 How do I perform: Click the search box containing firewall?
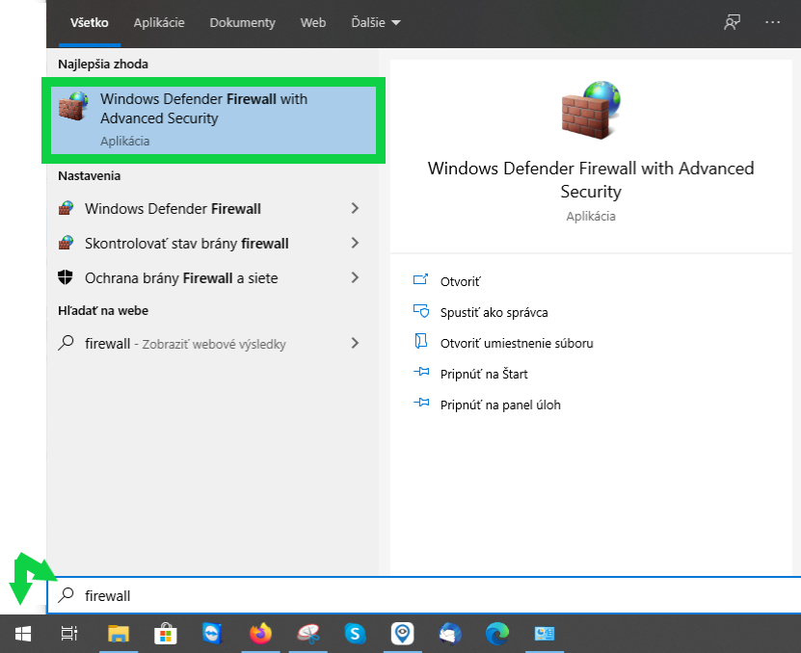424,595
